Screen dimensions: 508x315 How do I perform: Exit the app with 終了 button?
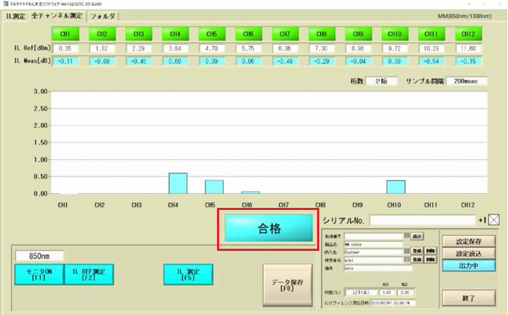(469, 297)
